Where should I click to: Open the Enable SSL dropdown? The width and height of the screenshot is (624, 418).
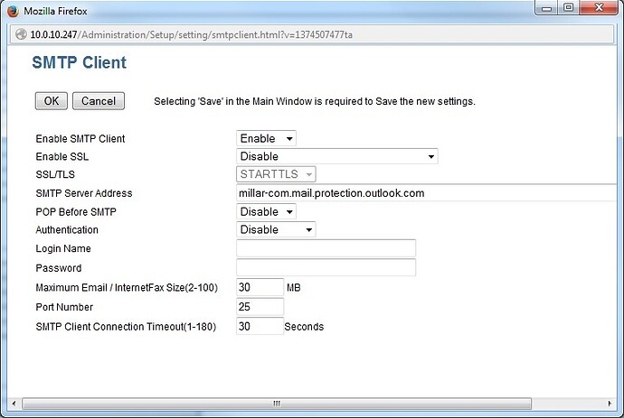337,156
